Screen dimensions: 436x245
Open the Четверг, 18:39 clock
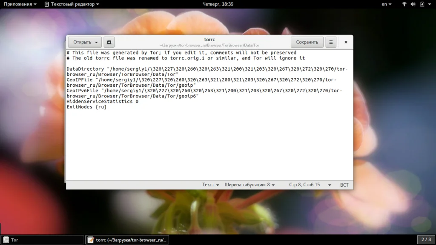click(218, 4)
